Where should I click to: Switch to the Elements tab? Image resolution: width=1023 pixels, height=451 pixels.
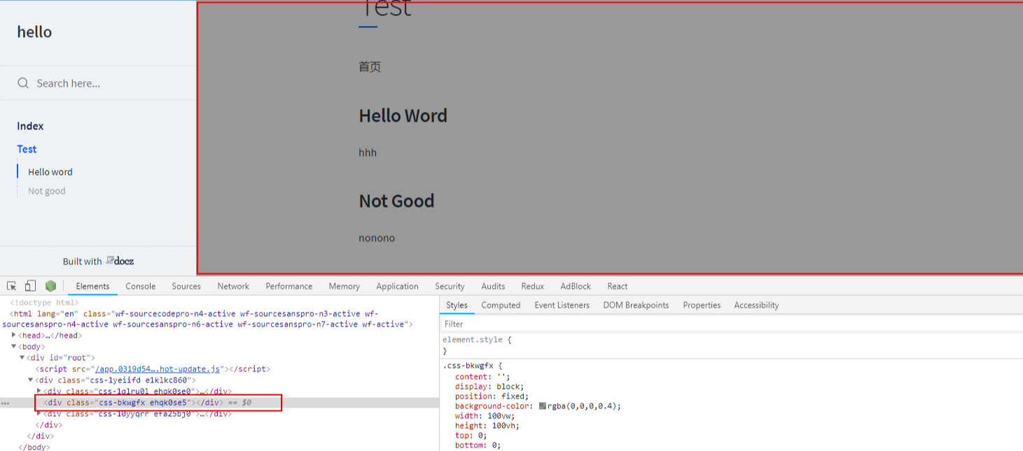[x=92, y=286]
